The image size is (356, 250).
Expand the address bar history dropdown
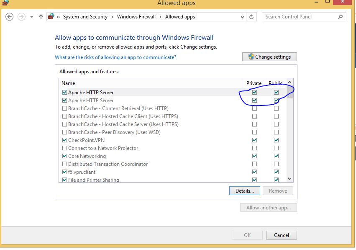click(x=242, y=17)
